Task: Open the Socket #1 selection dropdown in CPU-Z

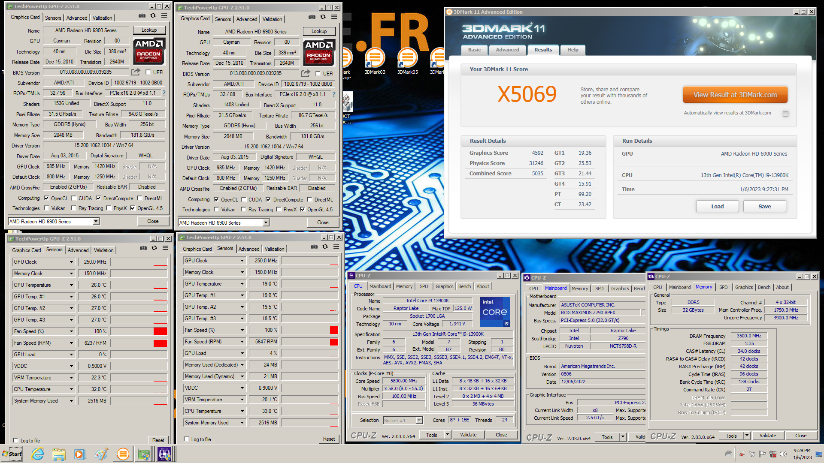Action: click(419, 421)
